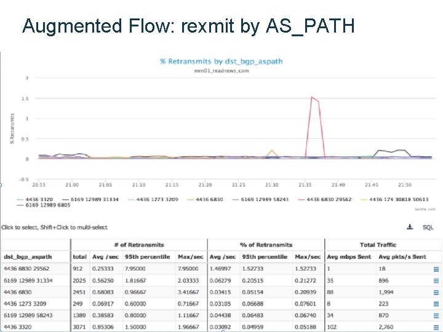Image resolution: width=443 pixels, height=332 pixels.
Task: Sort by % of Retransmits Max/sec column
Action: [308, 257]
